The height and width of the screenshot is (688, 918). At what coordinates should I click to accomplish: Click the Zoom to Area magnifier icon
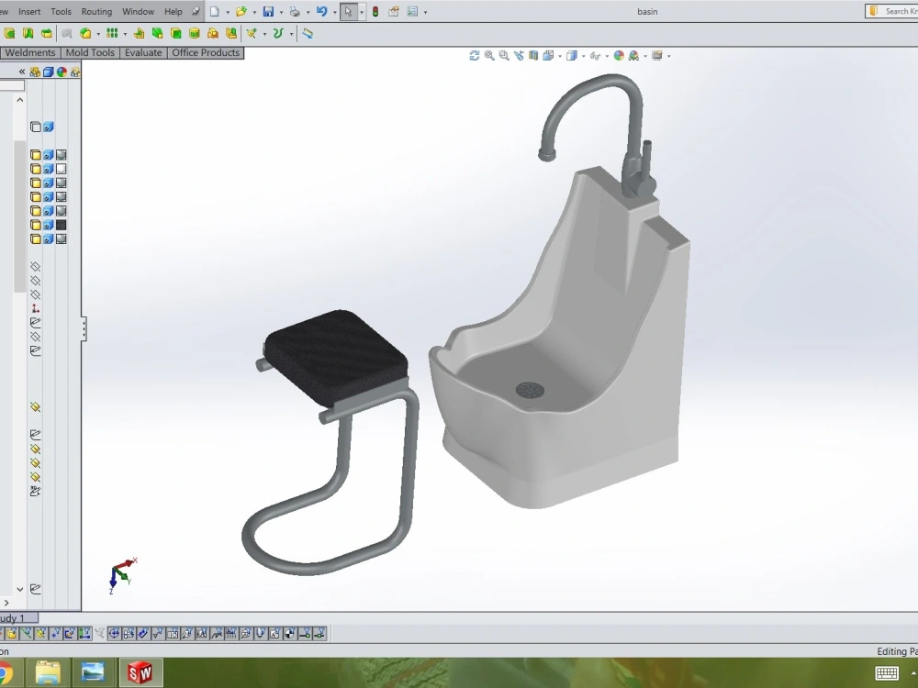click(x=503, y=56)
